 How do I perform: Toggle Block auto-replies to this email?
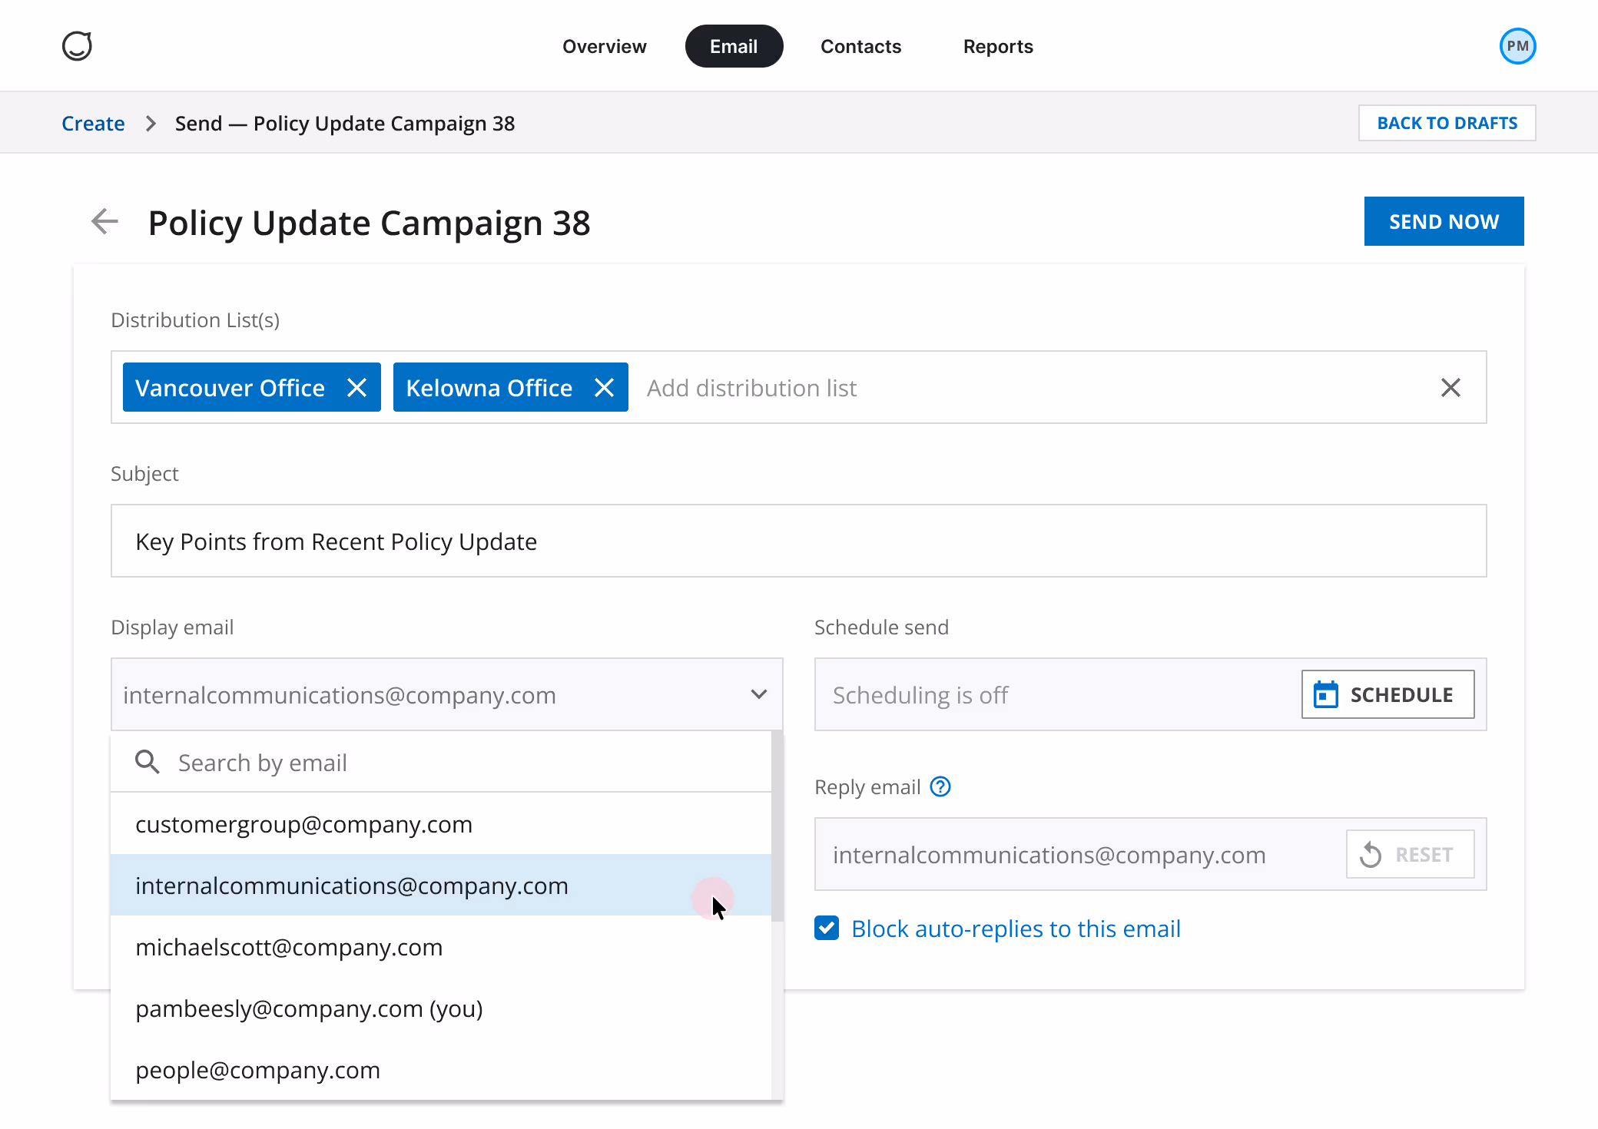826,928
